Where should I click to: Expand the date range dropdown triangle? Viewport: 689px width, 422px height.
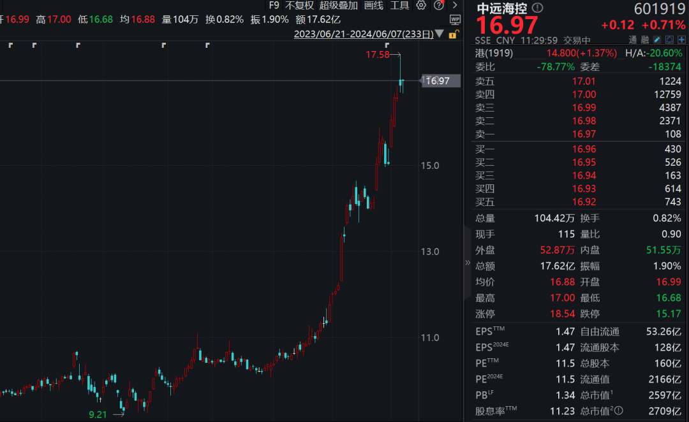[x=439, y=34]
